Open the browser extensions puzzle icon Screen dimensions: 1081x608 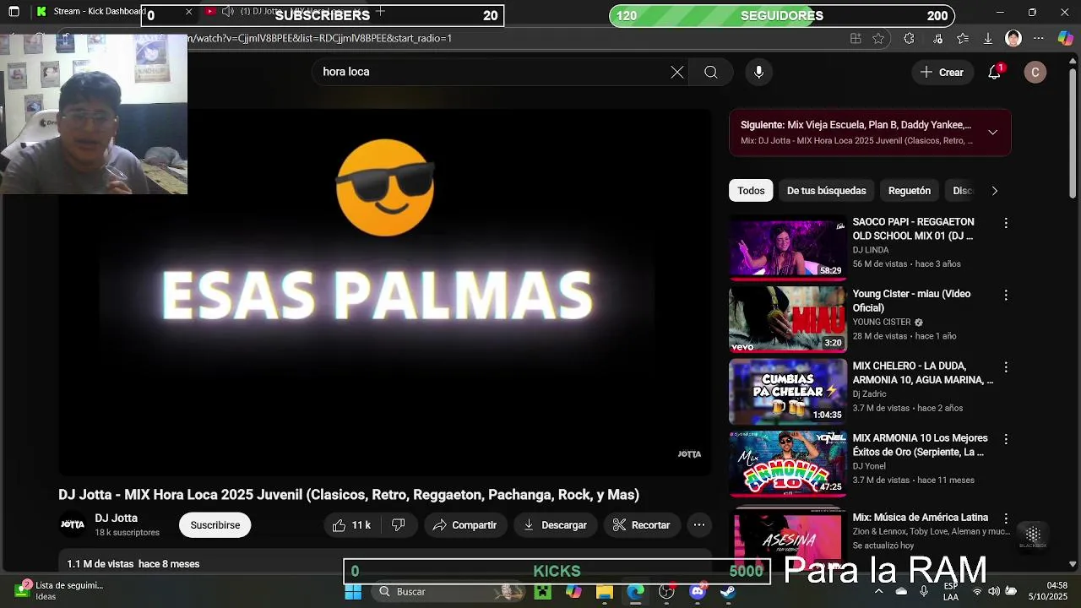[909, 38]
